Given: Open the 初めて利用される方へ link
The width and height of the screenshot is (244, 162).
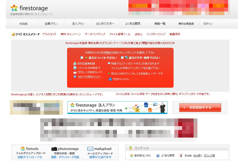Looking at the screenshot, I should 90,77.
